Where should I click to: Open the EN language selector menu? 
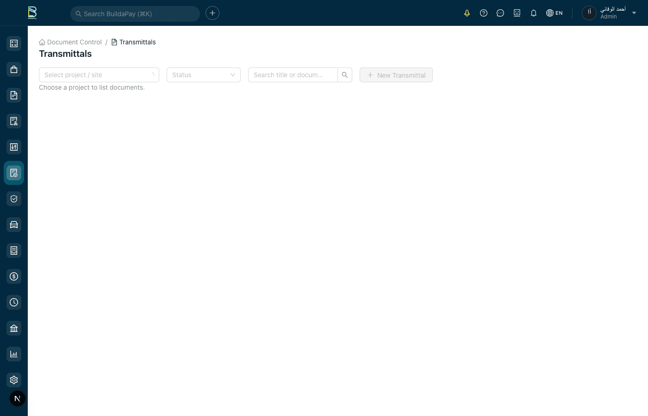555,13
